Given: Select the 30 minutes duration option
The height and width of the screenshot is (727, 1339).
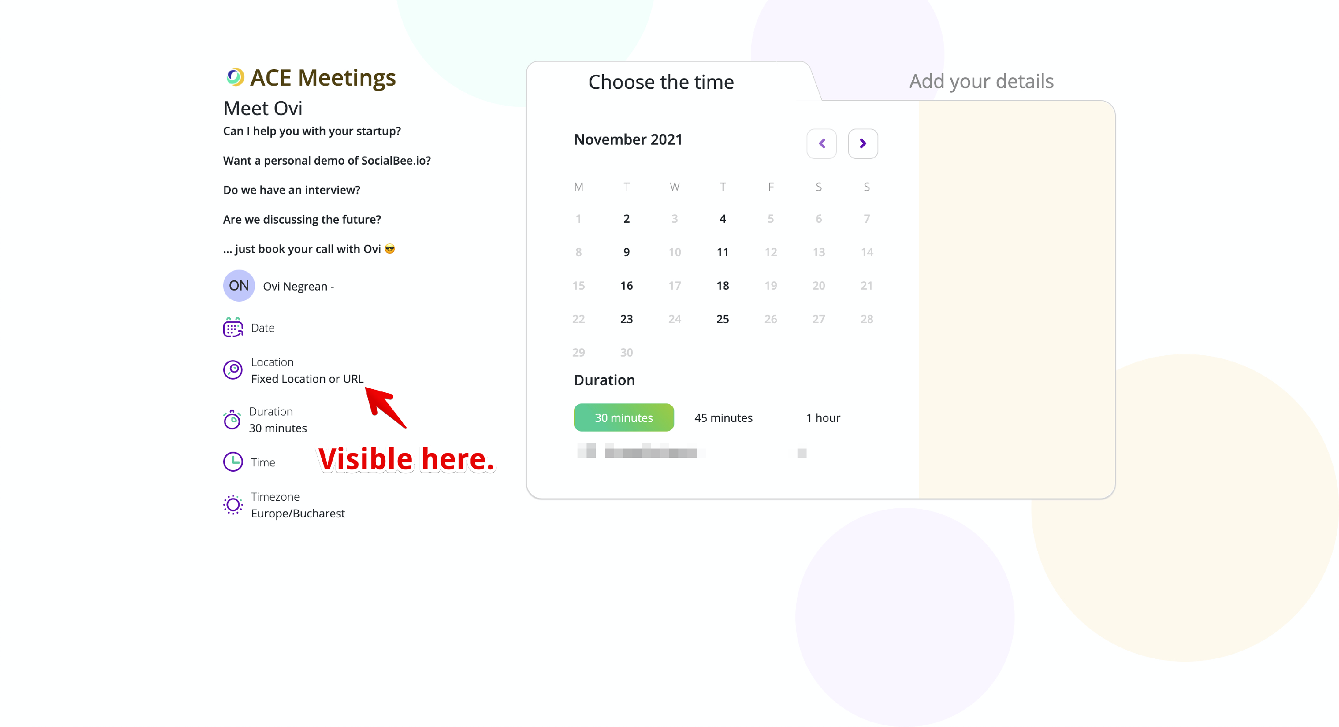Looking at the screenshot, I should coord(623,417).
